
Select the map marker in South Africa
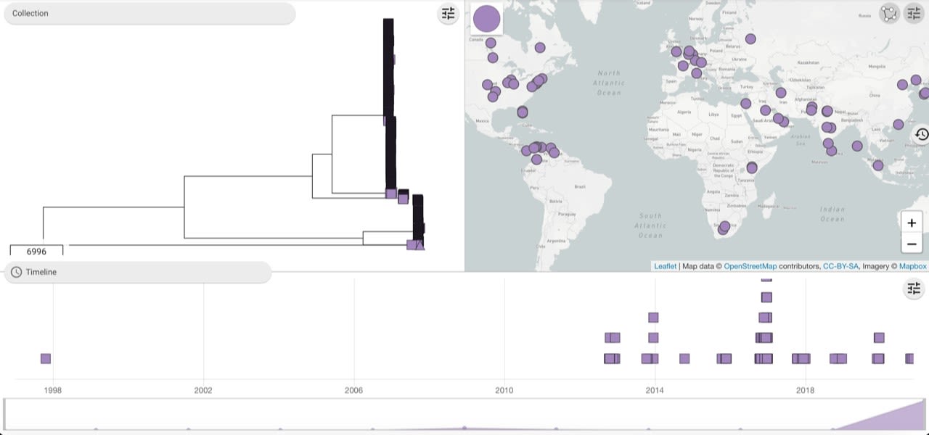pos(724,228)
